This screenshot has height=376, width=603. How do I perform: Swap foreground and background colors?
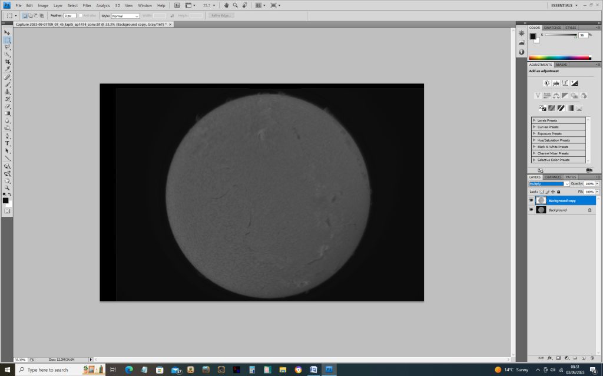click(x=9, y=194)
